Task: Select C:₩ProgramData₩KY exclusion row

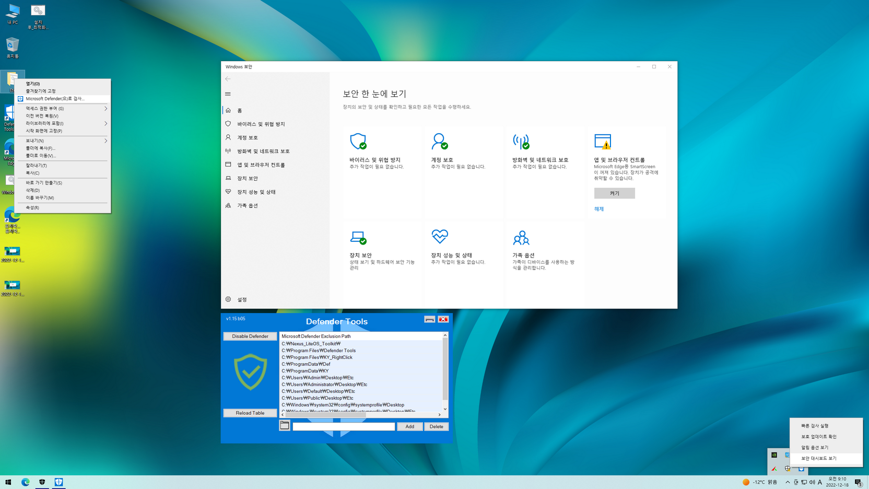Action: (x=361, y=371)
